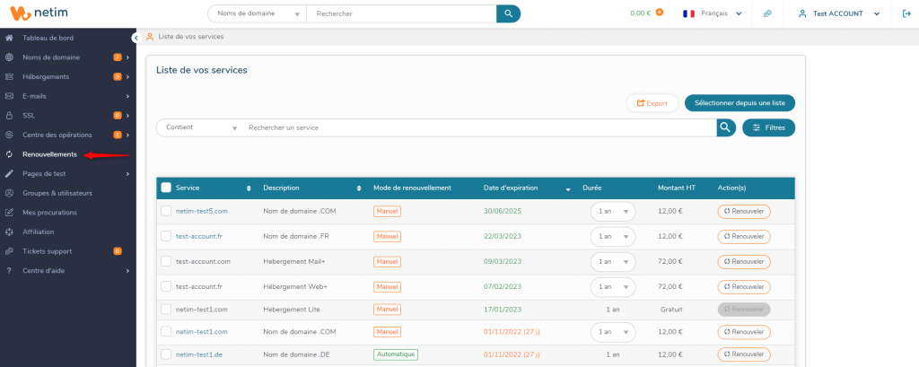Click the orange plus icon next to balance
This screenshot has width=919, height=367.
tap(660, 13)
